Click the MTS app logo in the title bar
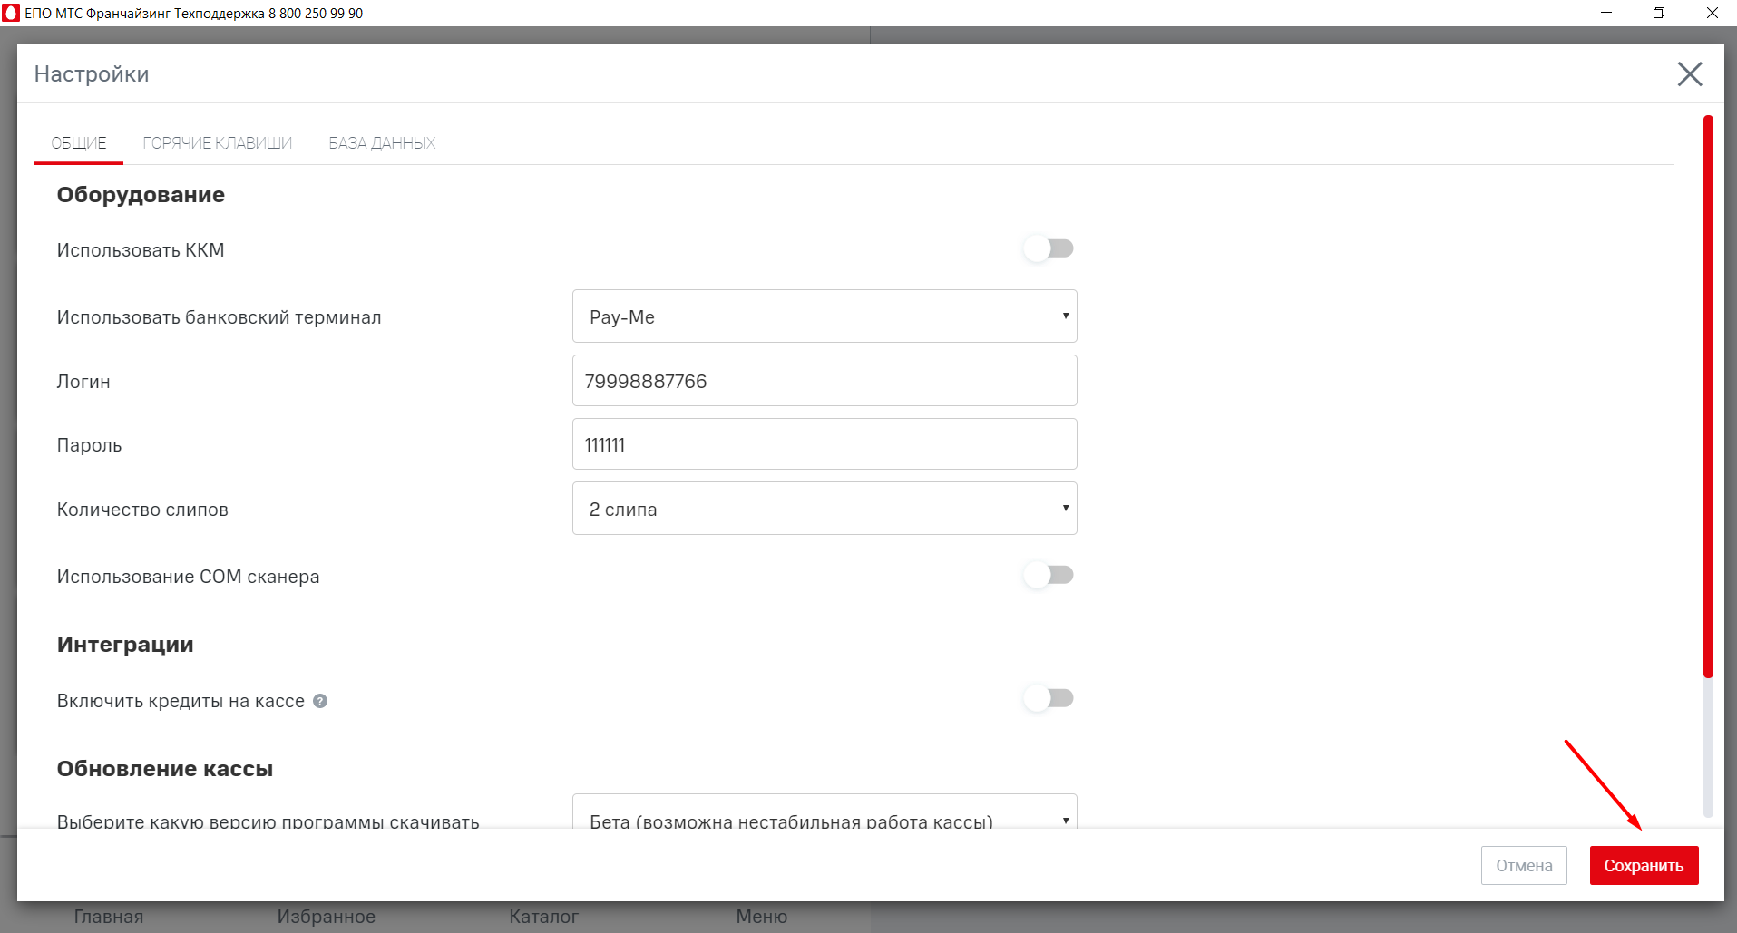Screen dimensions: 1737x933 (x=11, y=13)
